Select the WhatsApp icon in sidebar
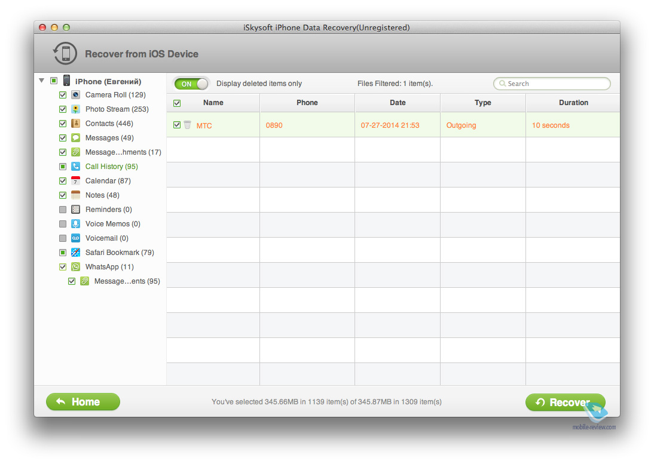Screen dimensions: 654x464 pyautogui.click(x=76, y=267)
